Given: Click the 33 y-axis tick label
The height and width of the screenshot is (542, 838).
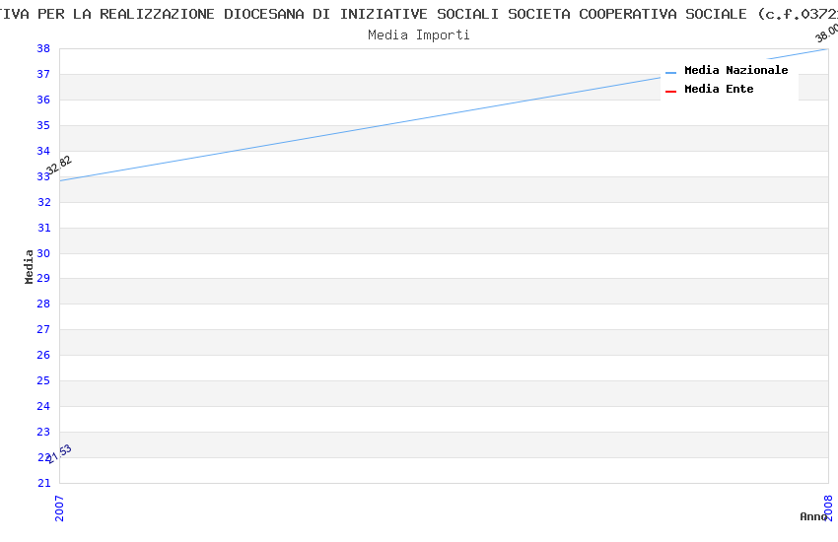Looking at the screenshot, I should [43, 176].
